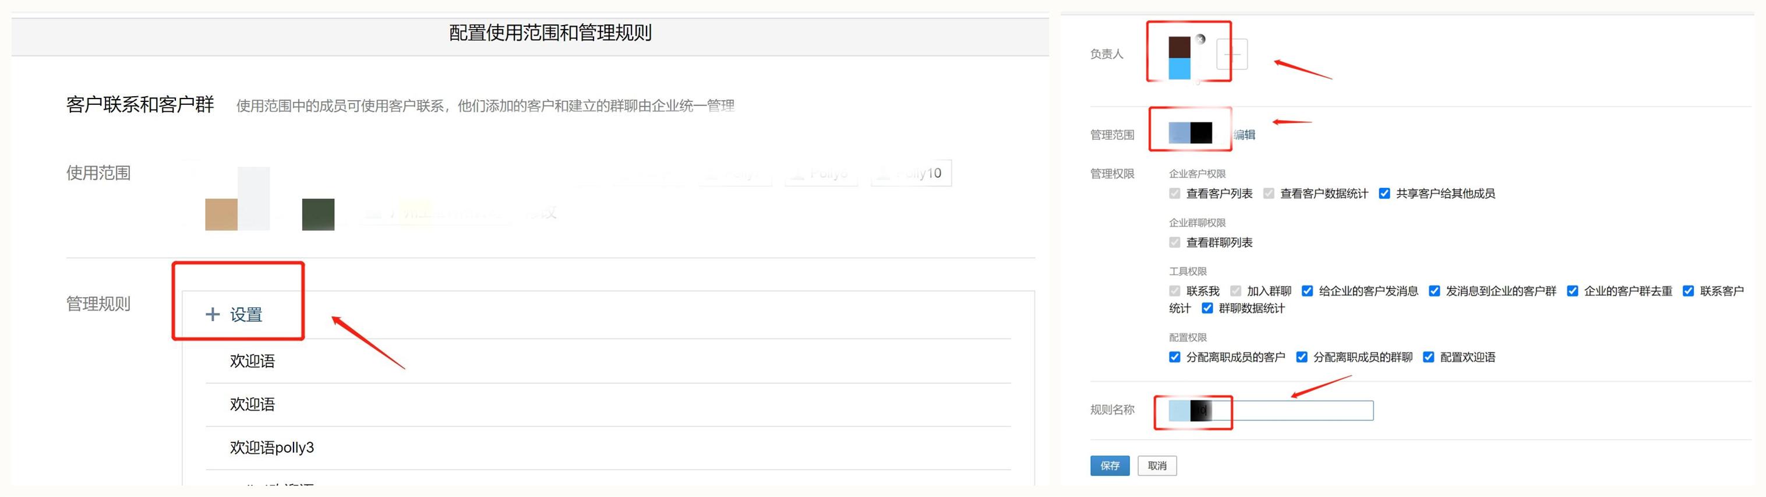
Task: Uncheck the 配置欢迎语 checkbox
Action: (1429, 357)
